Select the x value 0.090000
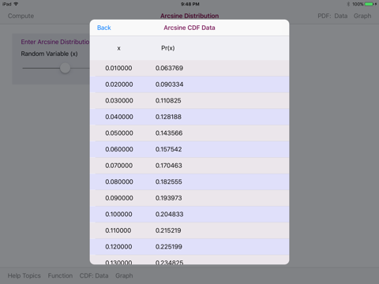The height and width of the screenshot is (284, 379). tap(119, 198)
